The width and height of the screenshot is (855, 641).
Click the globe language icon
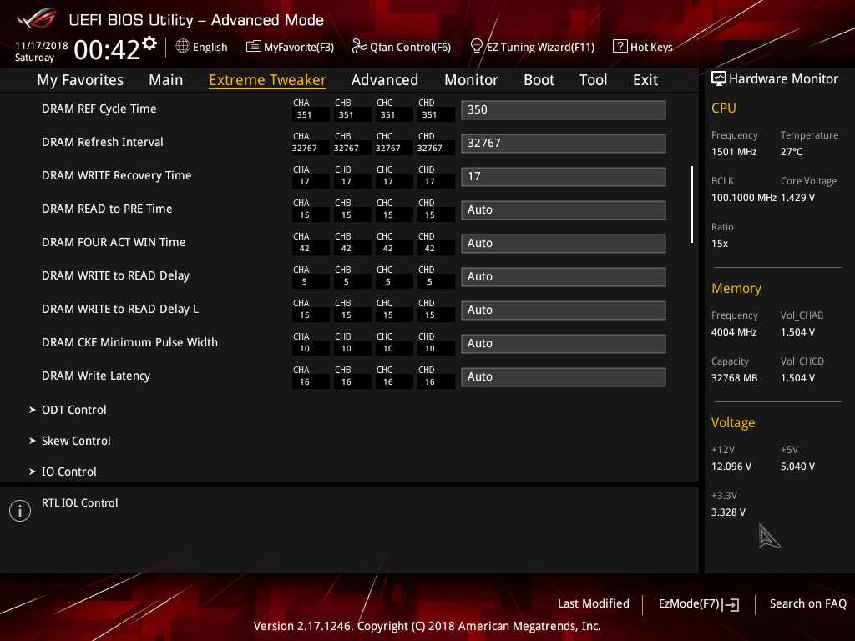coord(183,46)
